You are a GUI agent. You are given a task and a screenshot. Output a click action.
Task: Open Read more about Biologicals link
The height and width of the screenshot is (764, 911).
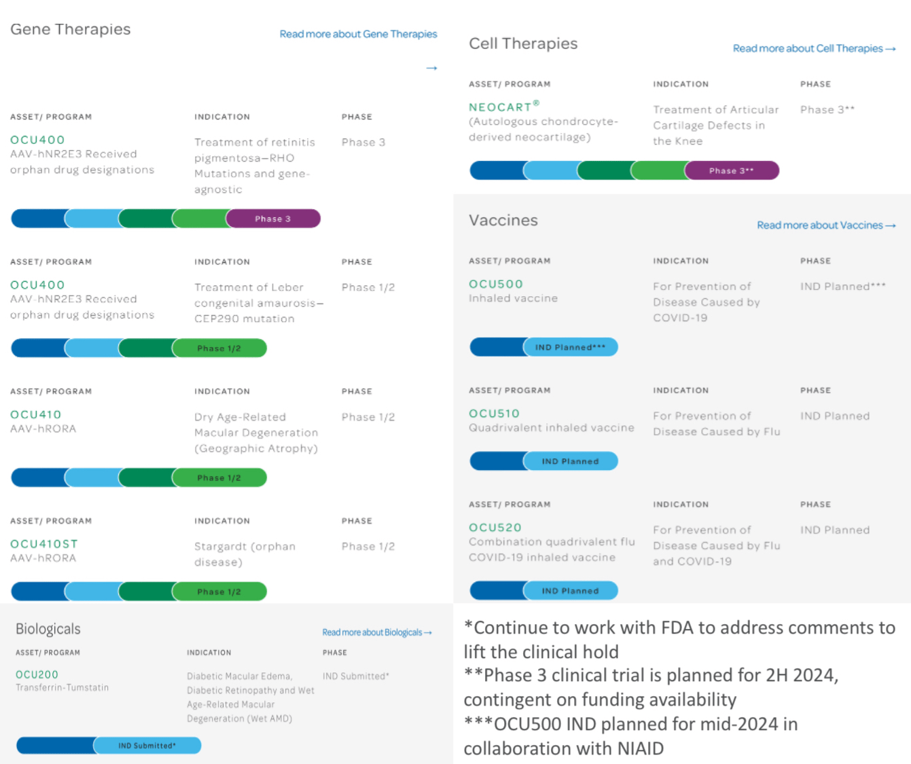coord(376,632)
